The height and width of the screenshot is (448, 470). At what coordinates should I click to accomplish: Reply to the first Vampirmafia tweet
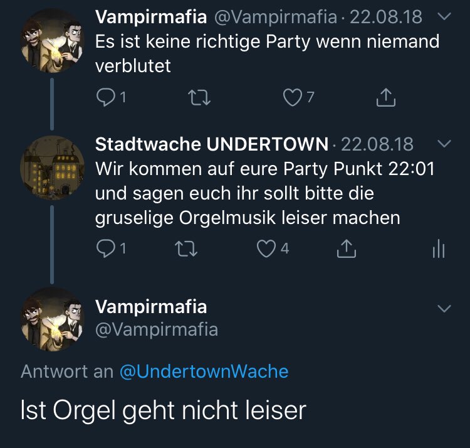105,98
